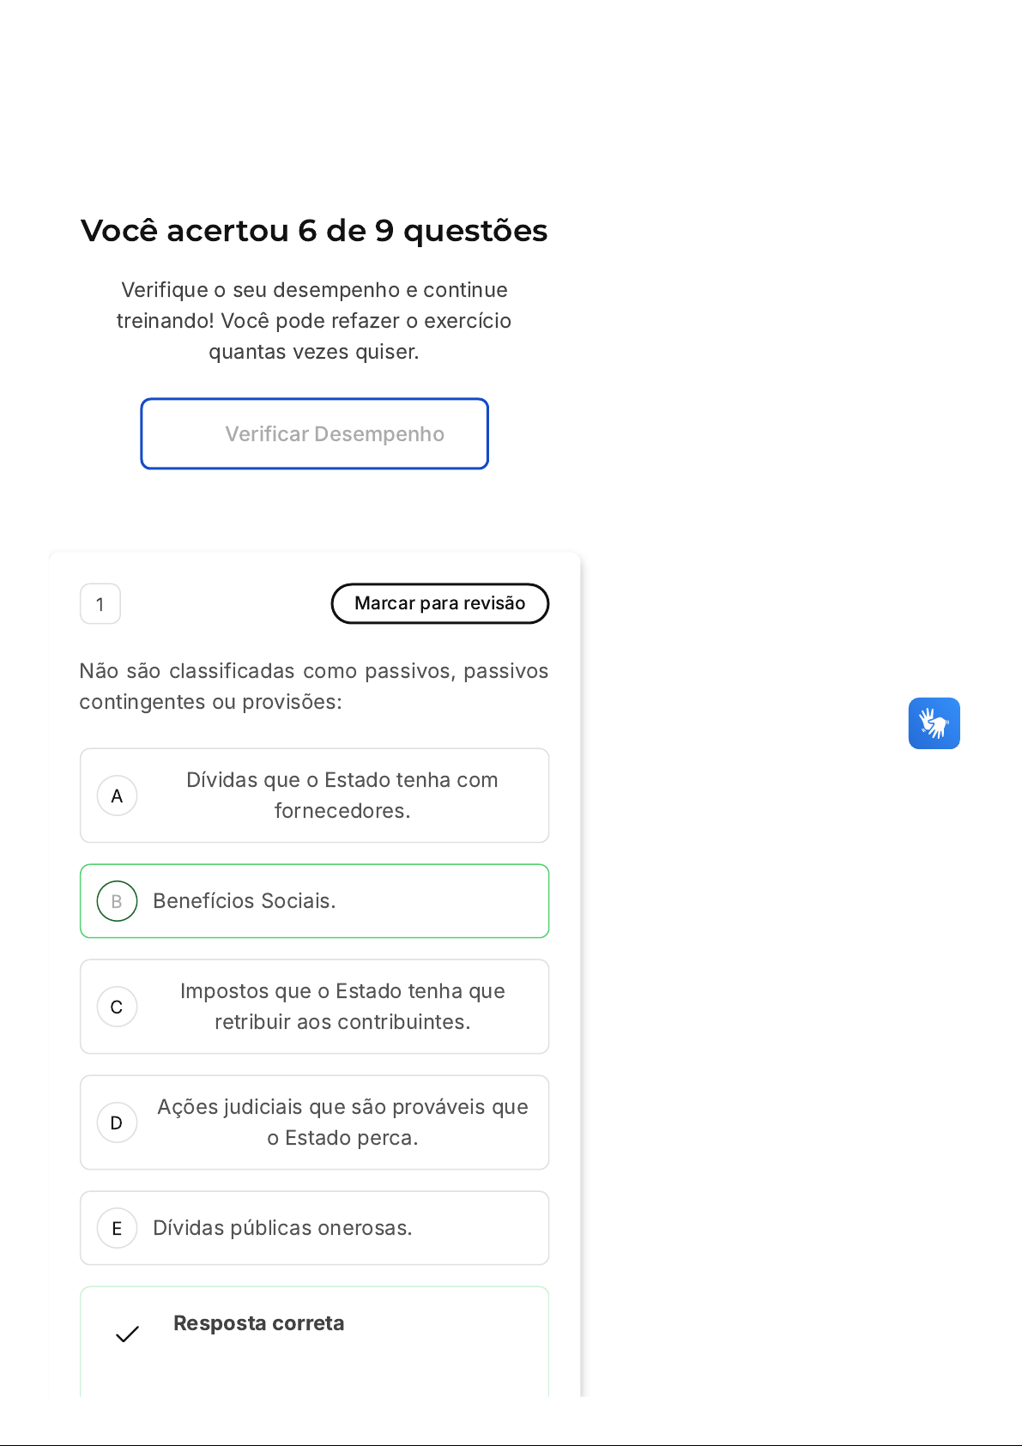This screenshot has height=1446, width=1022.
Task: Choose the letter D option circle
Action: coord(117,1122)
